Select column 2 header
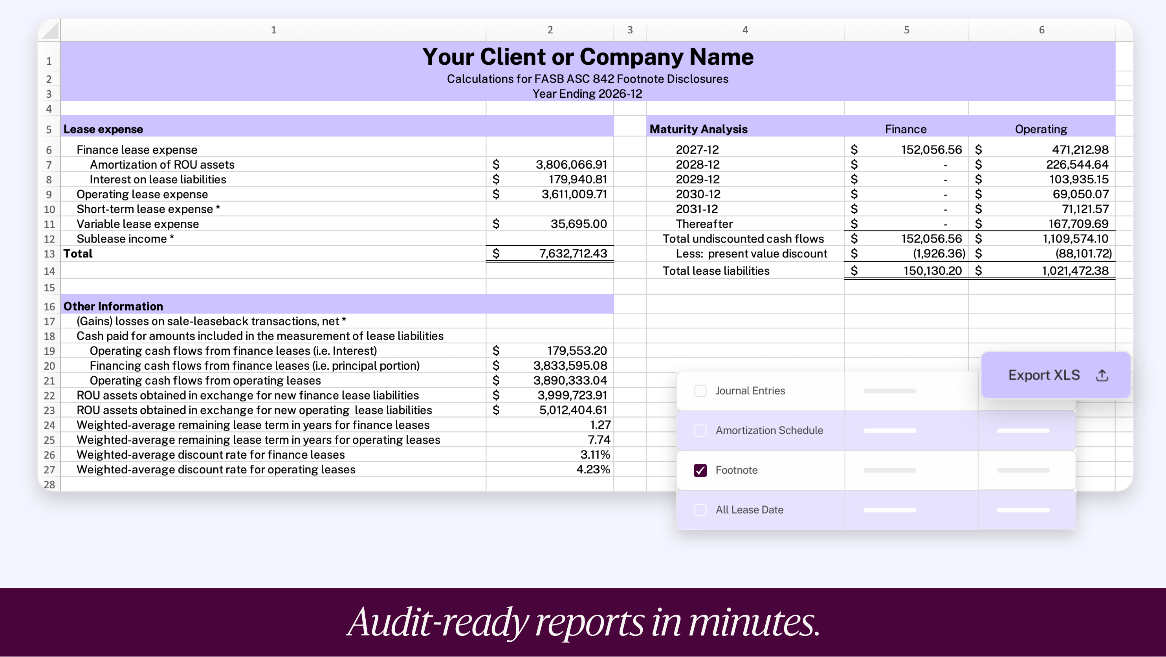Viewport: 1166px width, 657px height. pyautogui.click(x=550, y=30)
